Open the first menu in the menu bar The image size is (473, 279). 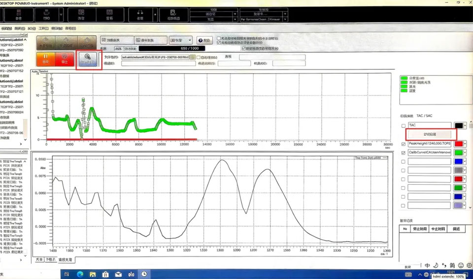click(x=7, y=29)
